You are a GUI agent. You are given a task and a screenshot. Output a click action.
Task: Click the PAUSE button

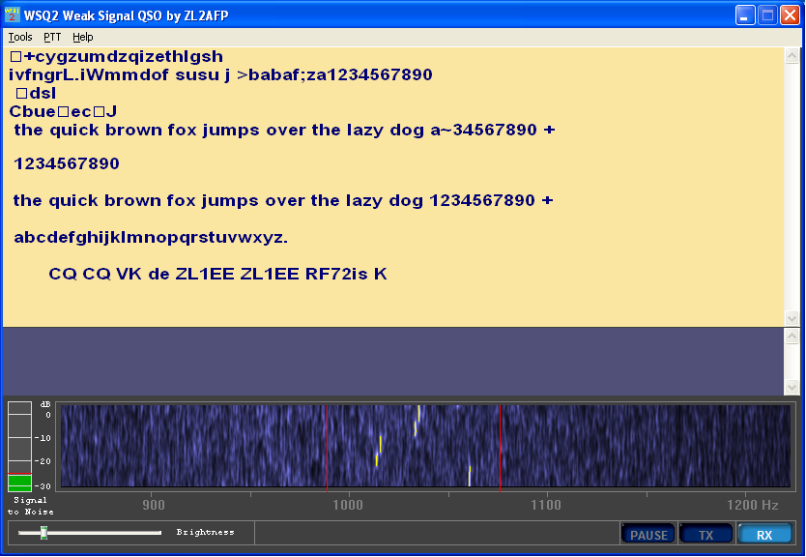tap(648, 535)
